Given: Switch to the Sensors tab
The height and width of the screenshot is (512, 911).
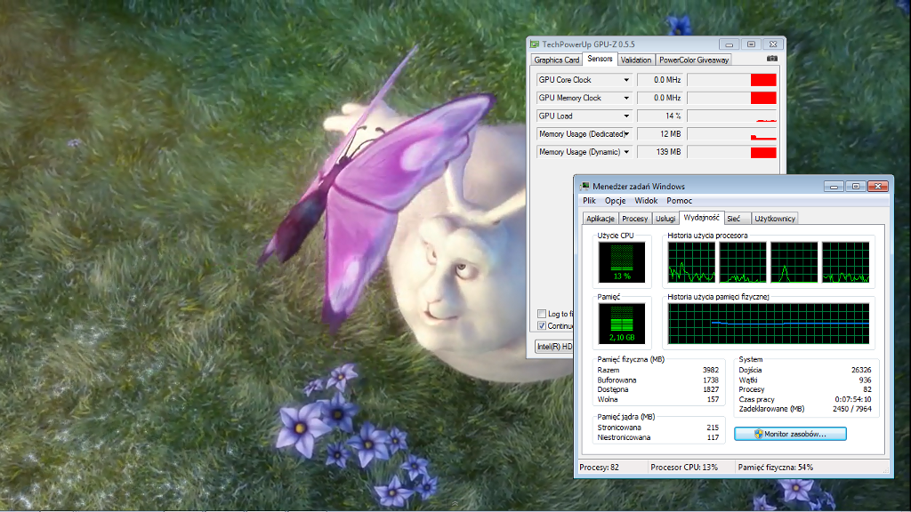Looking at the screenshot, I should (x=600, y=60).
